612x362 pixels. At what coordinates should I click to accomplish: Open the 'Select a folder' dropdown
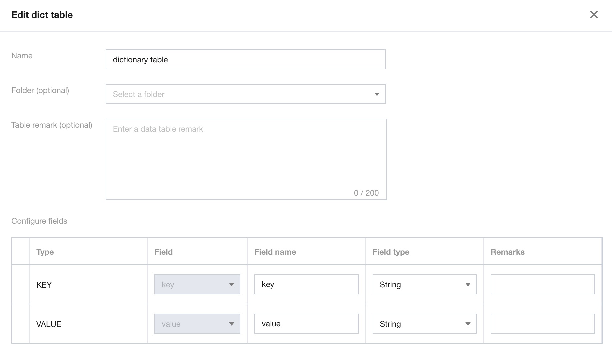point(245,94)
